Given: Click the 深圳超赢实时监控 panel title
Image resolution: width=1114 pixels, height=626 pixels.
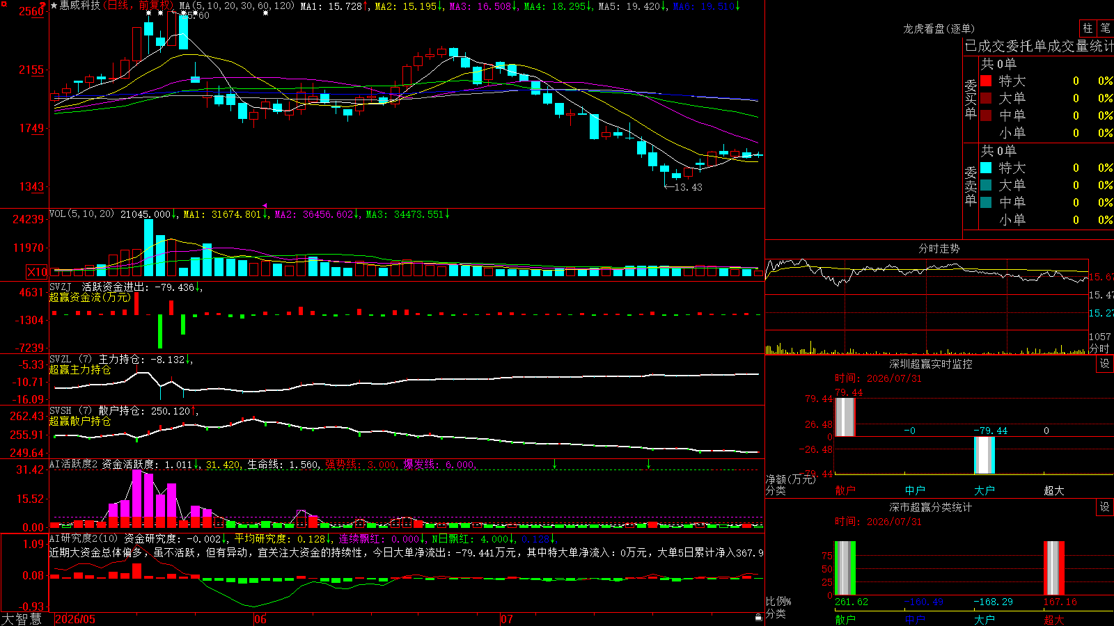Looking at the screenshot, I should (931, 364).
